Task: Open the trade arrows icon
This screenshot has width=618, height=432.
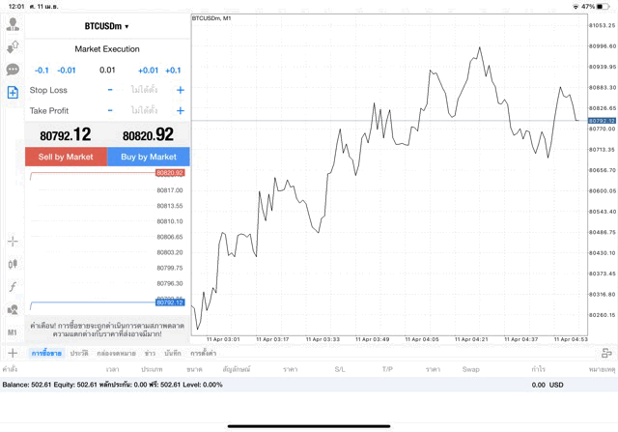Action: coord(13,46)
